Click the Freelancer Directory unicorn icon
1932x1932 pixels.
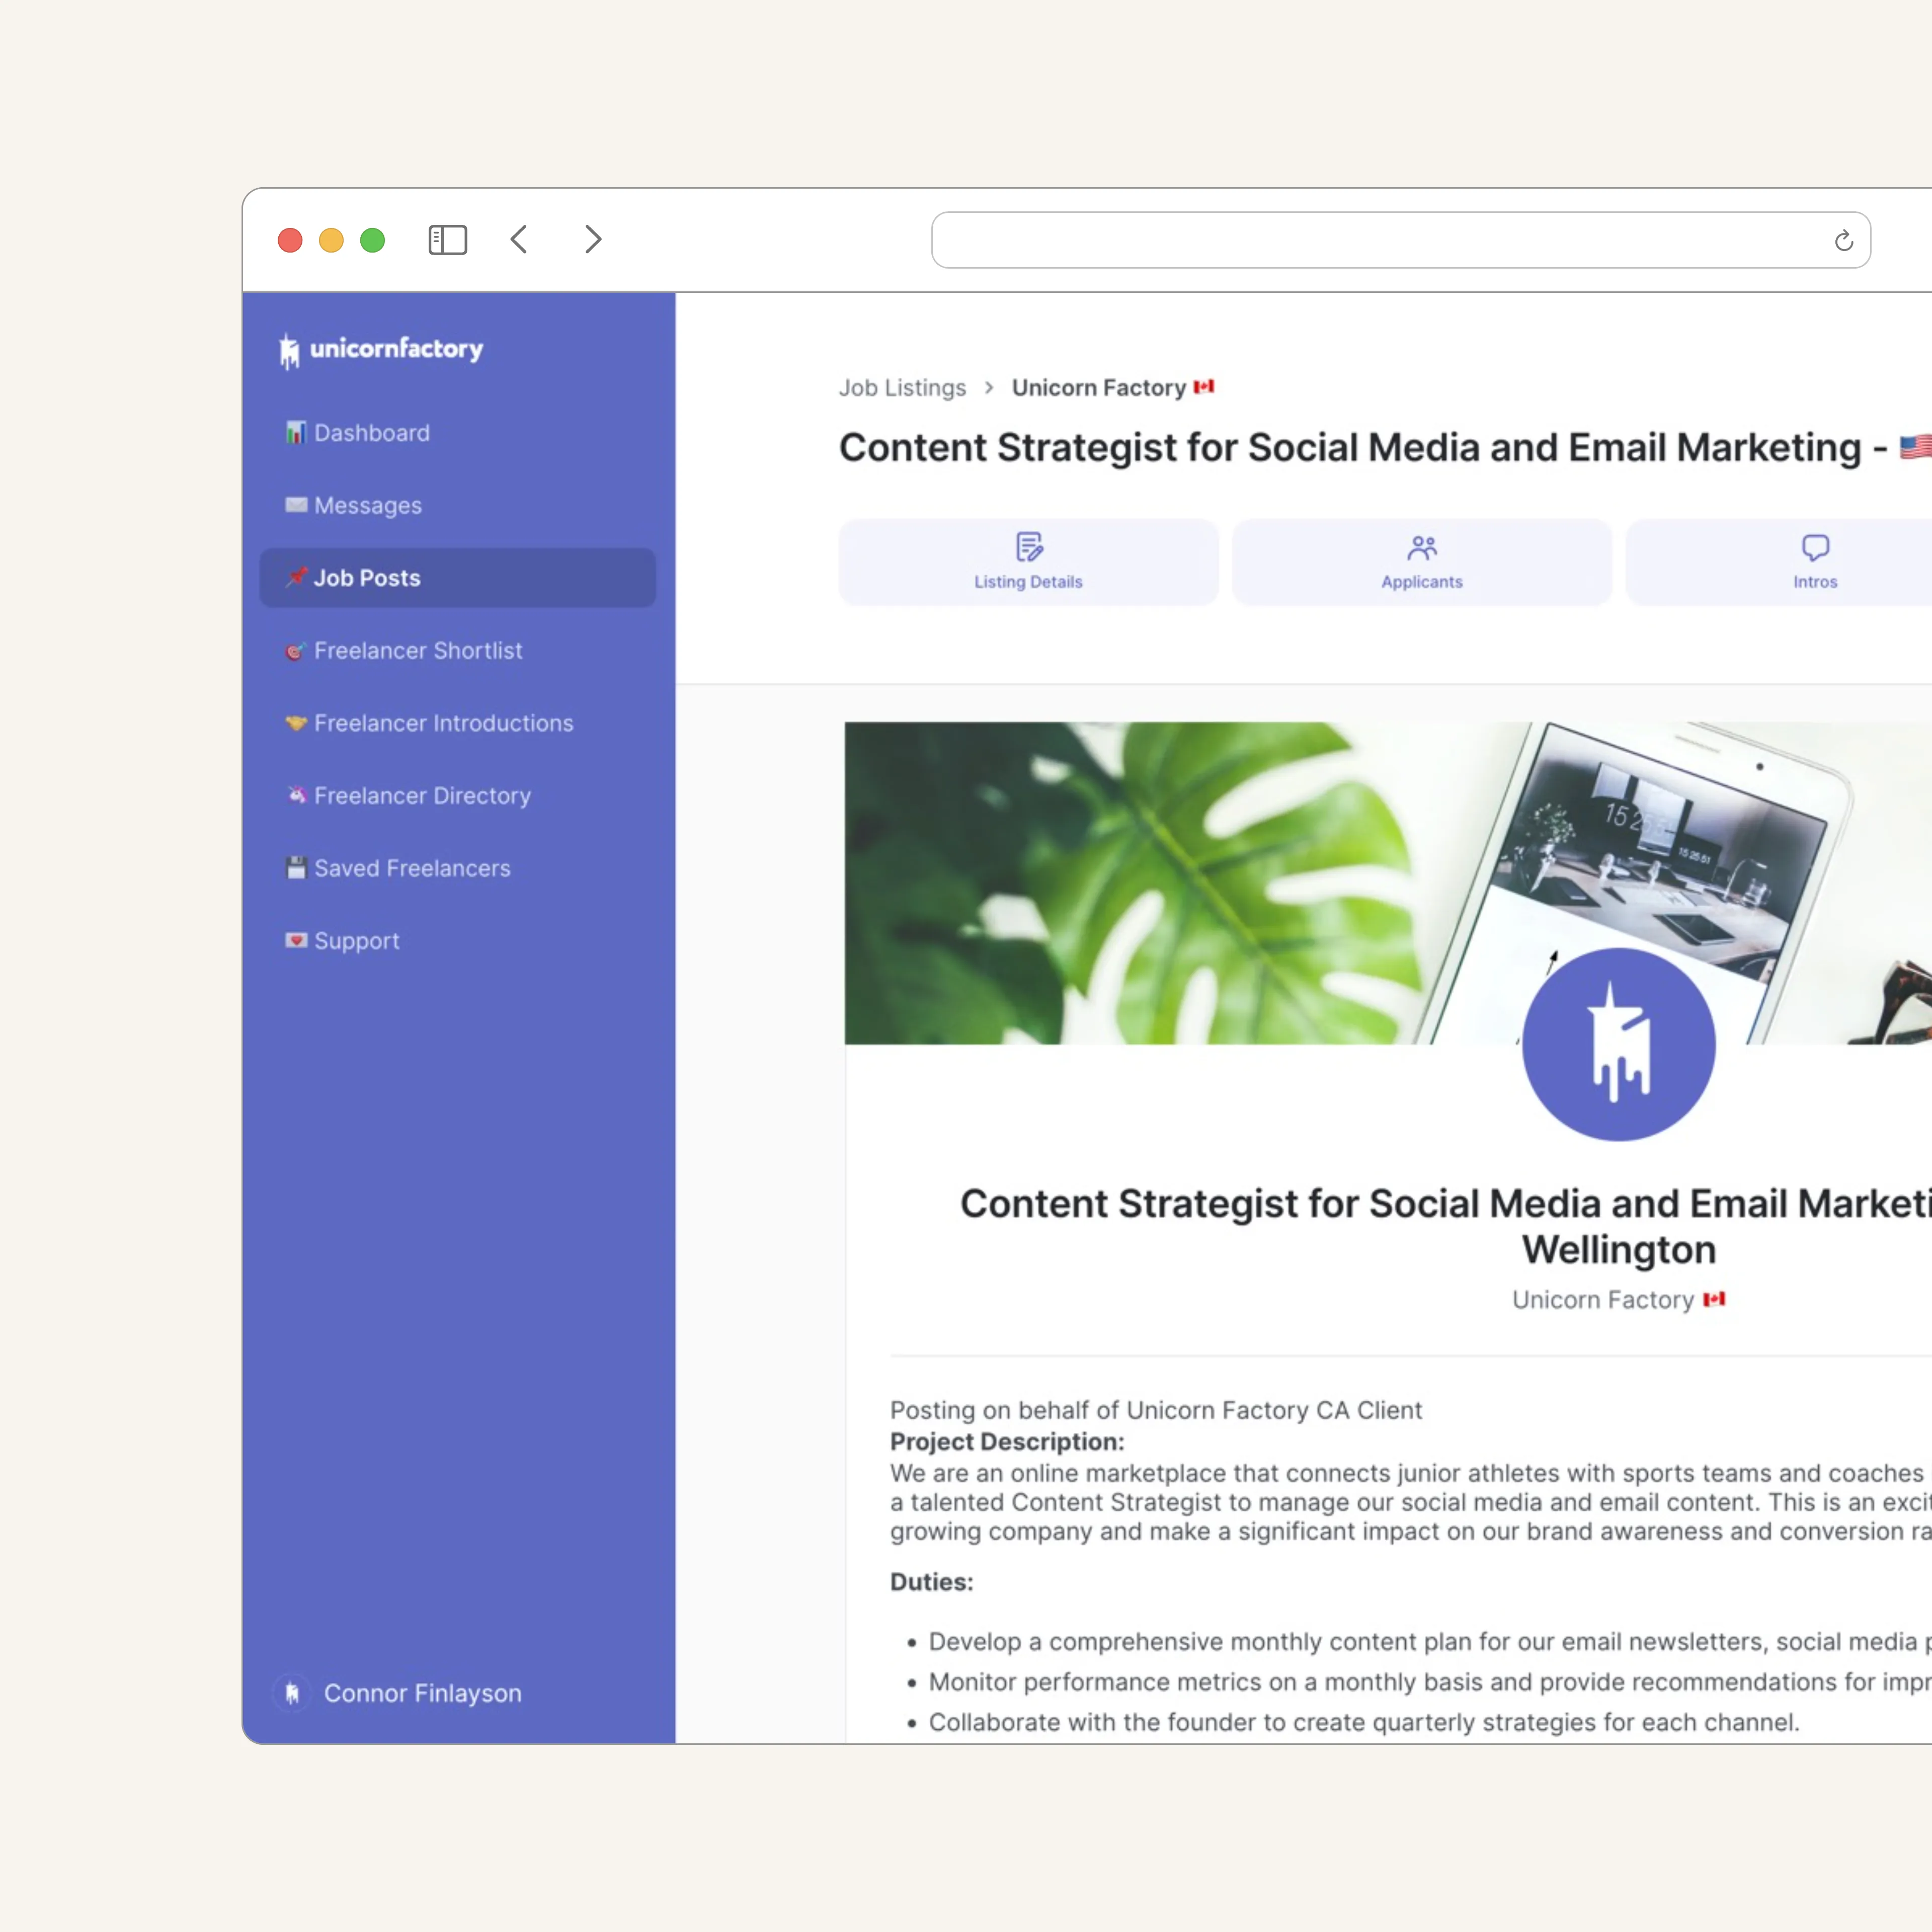click(x=296, y=795)
